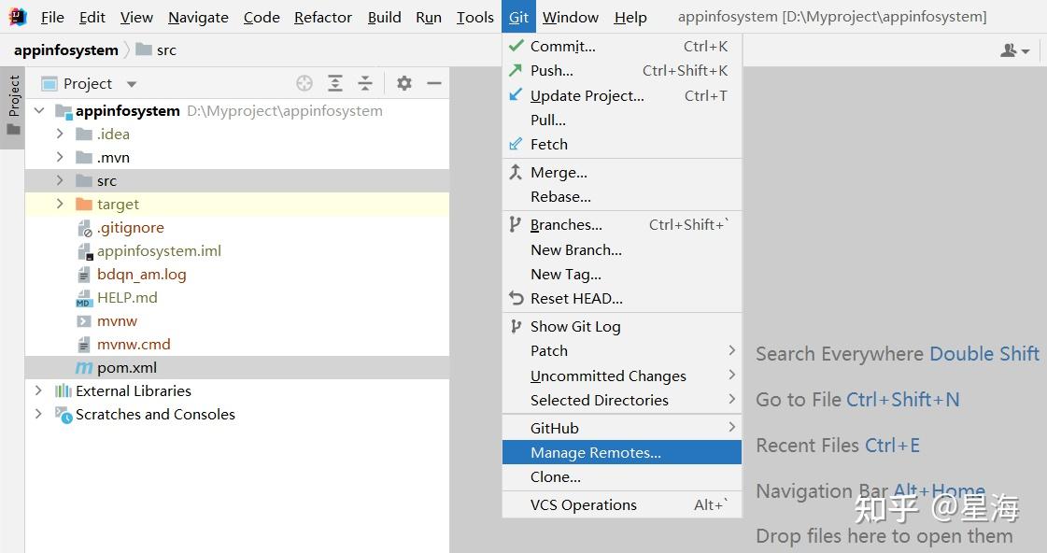Click the src breadcrumb in navigation bar

click(165, 50)
